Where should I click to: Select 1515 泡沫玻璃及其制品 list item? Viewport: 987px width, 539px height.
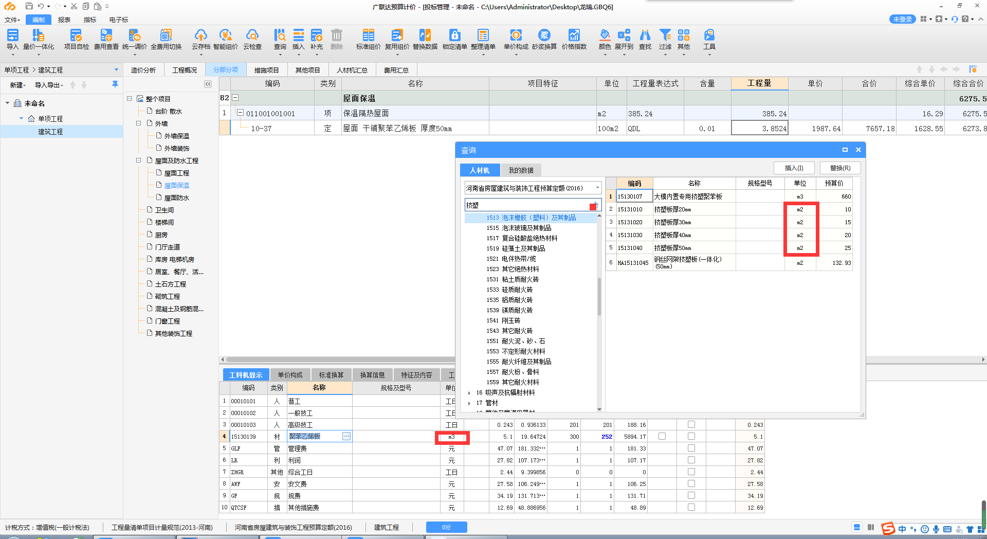coord(519,228)
